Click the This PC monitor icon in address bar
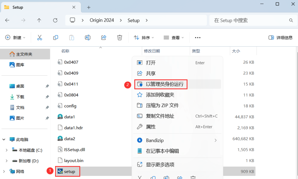The image size is (298, 179). (73, 20)
